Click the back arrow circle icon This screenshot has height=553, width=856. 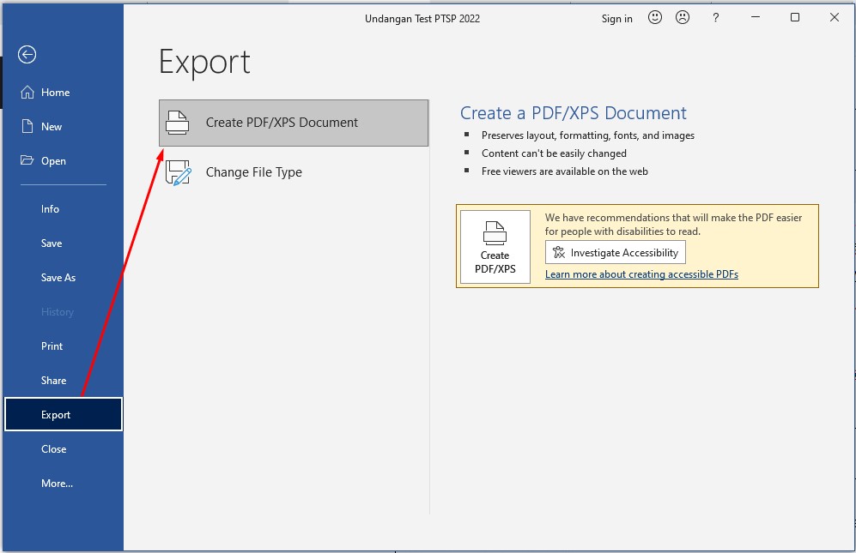pos(27,55)
